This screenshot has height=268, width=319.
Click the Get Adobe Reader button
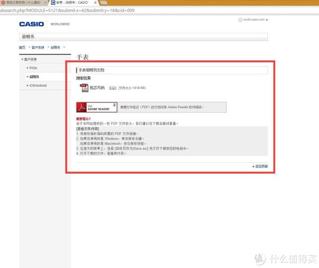pyautogui.click(x=96, y=107)
